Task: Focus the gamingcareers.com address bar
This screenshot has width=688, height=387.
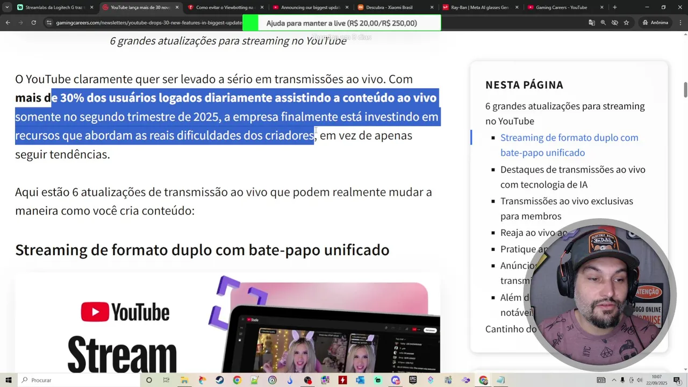Action: 149,23
